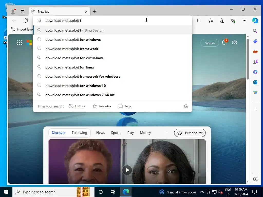Show more feed categories ellipsis

(x=166, y=133)
